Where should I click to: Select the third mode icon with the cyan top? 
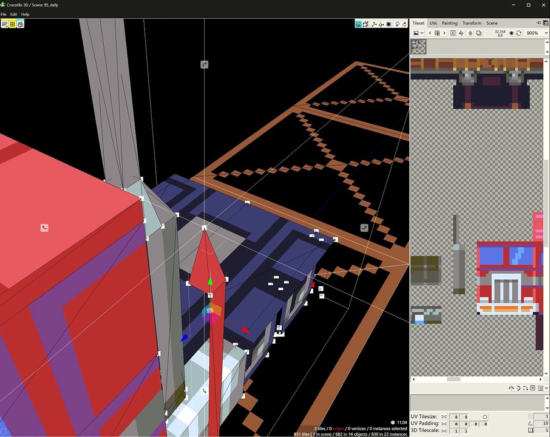click(21, 24)
